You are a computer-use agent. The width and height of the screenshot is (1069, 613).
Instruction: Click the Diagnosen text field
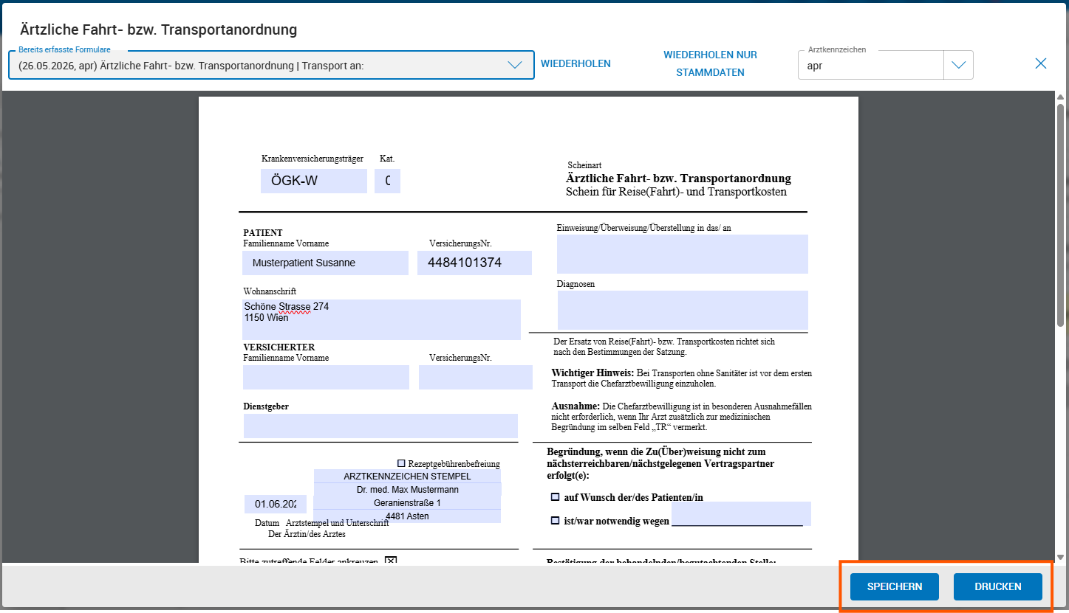[683, 310]
